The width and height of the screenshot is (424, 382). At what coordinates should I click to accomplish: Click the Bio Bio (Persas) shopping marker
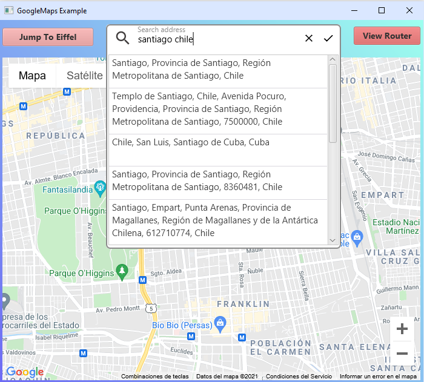coord(220,324)
